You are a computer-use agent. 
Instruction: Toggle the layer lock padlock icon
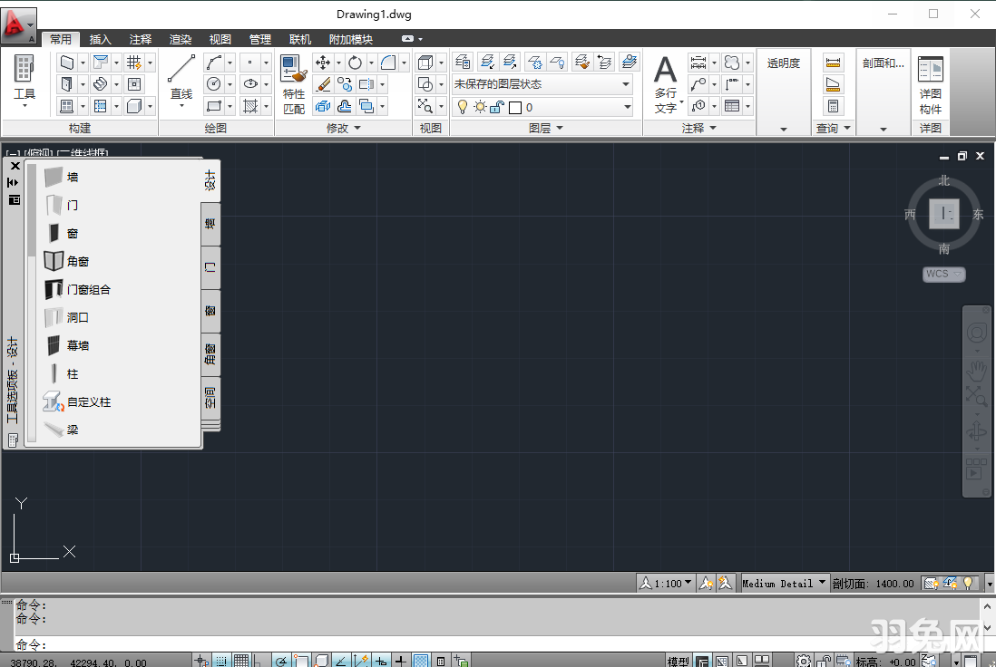[499, 106]
